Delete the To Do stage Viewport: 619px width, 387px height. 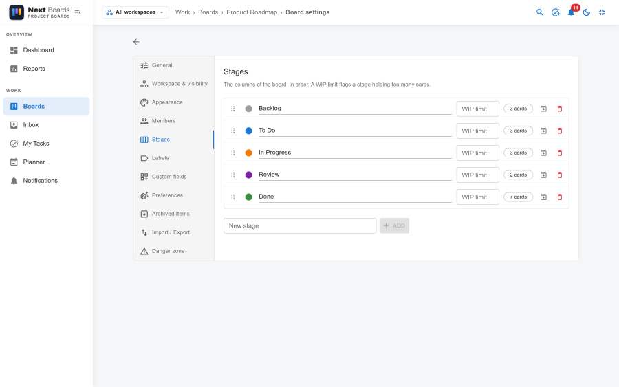(559, 131)
